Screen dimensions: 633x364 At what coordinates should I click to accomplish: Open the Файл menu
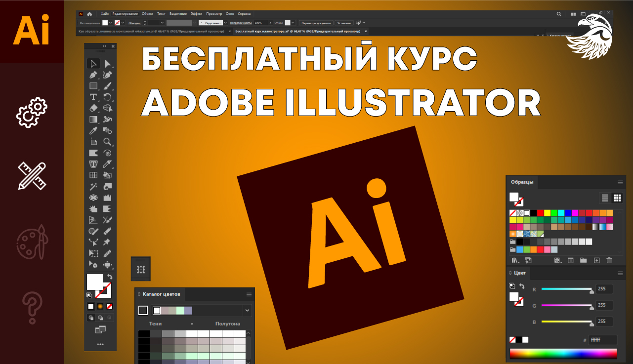tap(104, 14)
